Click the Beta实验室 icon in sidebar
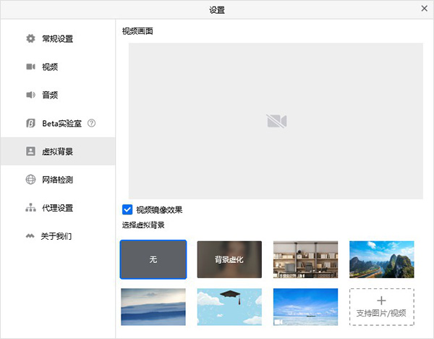Image resolution: width=434 pixels, height=339 pixels. pyautogui.click(x=30, y=123)
